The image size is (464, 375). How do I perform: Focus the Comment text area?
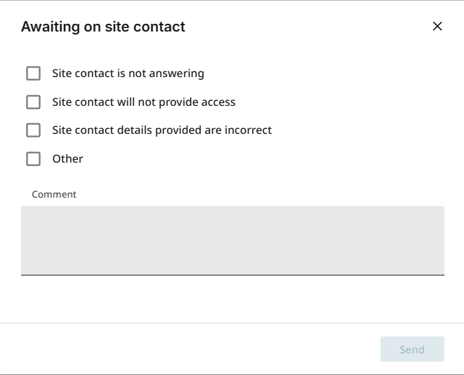pos(232,240)
